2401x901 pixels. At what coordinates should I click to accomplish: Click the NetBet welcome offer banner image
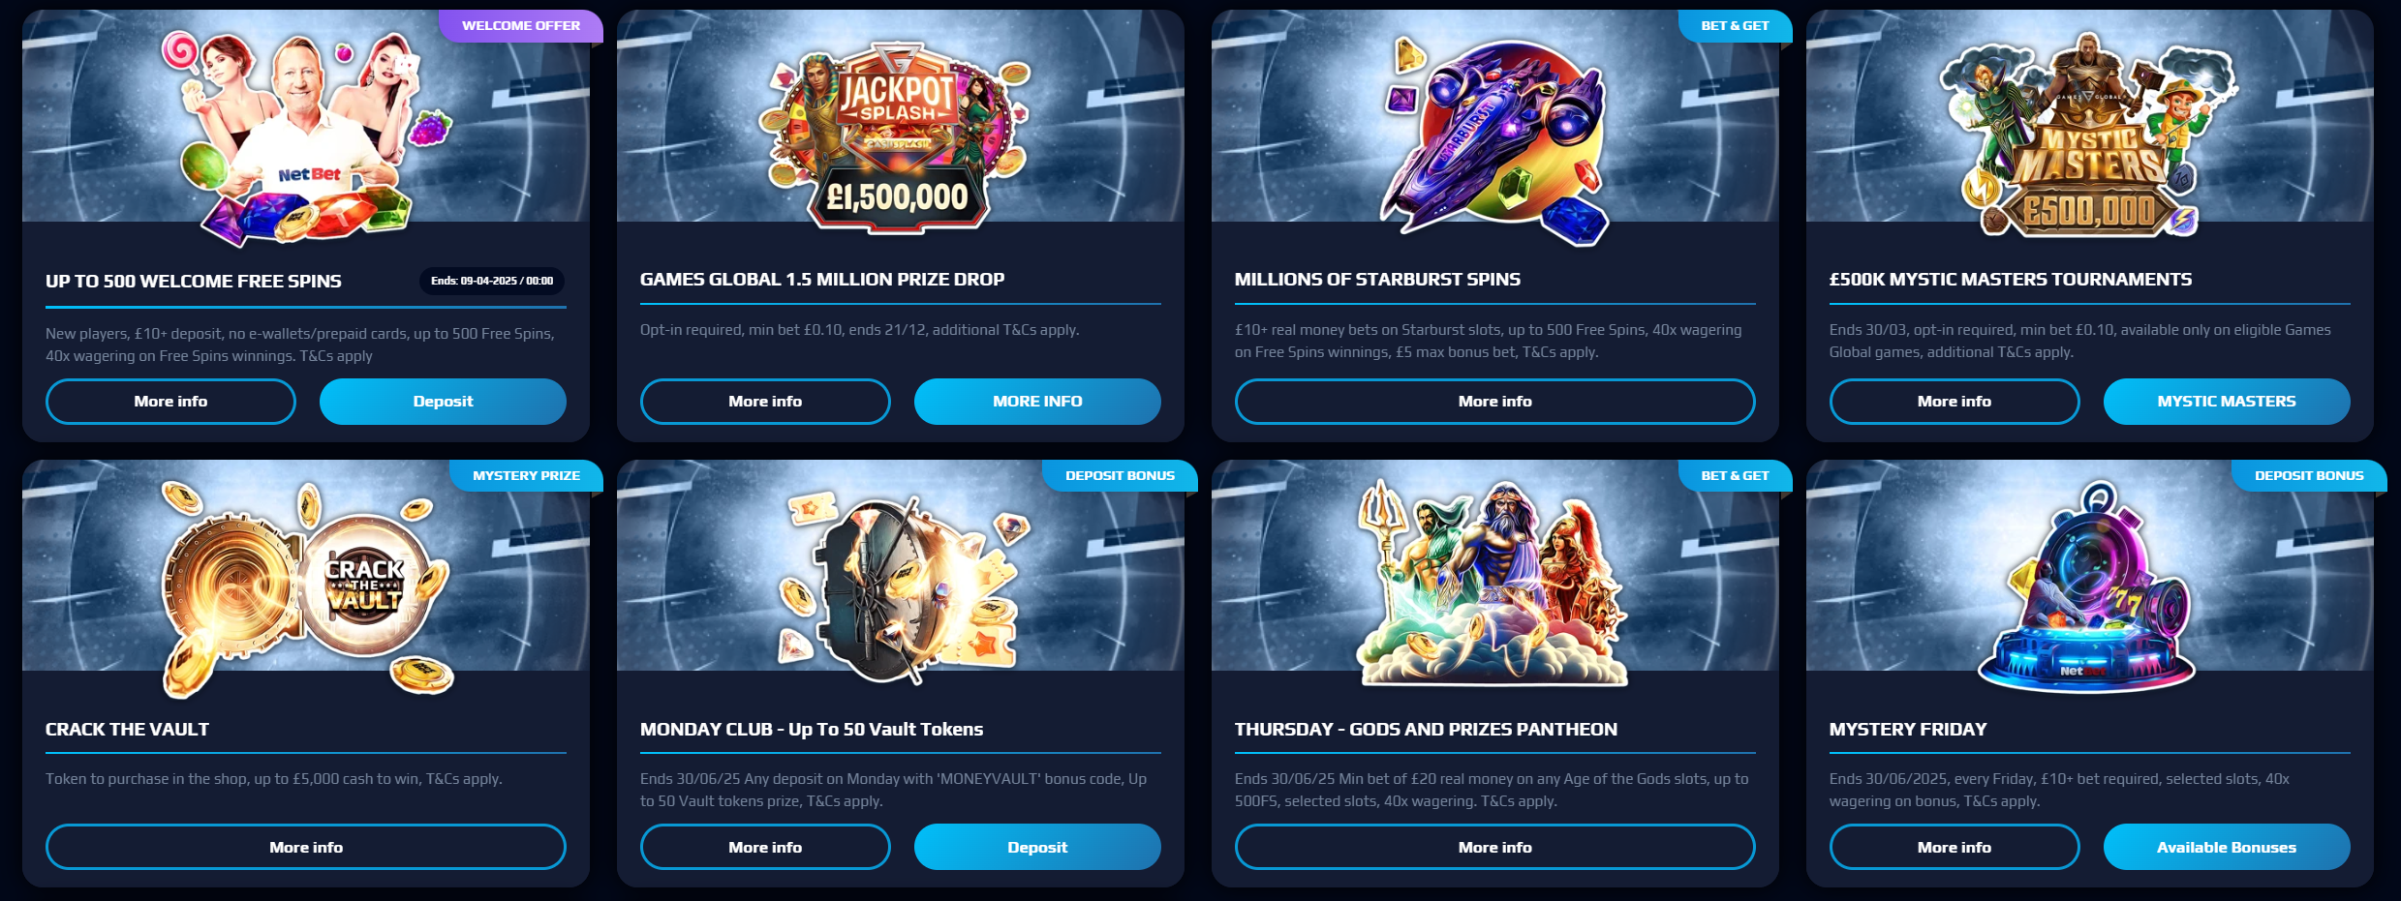click(306, 135)
